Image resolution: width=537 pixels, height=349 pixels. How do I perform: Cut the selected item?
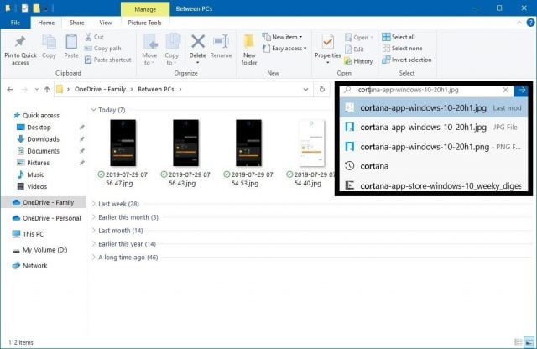(94, 37)
